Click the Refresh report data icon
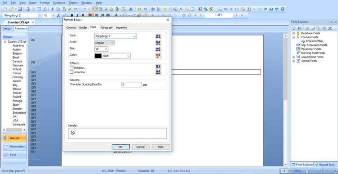 click(184, 15)
